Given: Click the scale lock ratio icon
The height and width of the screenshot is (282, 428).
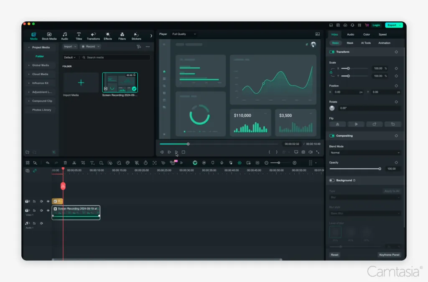Looking at the screenshot, I should pyautogui.click(x=331, y=72).
